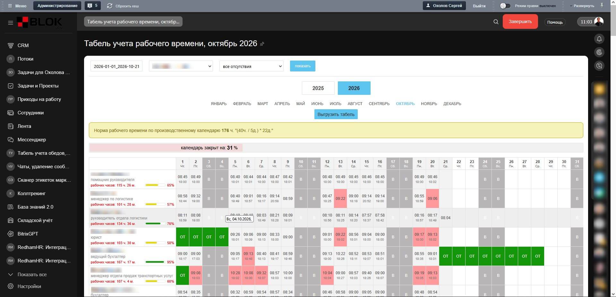Open Настройки gear icon
This screenshot has width=616, height=297.
11,286
